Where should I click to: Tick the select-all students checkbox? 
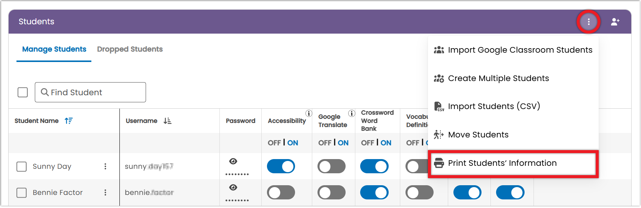pos(23,92)
